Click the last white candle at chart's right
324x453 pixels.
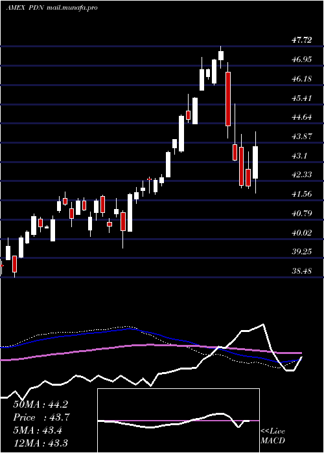tap(255, 162)
